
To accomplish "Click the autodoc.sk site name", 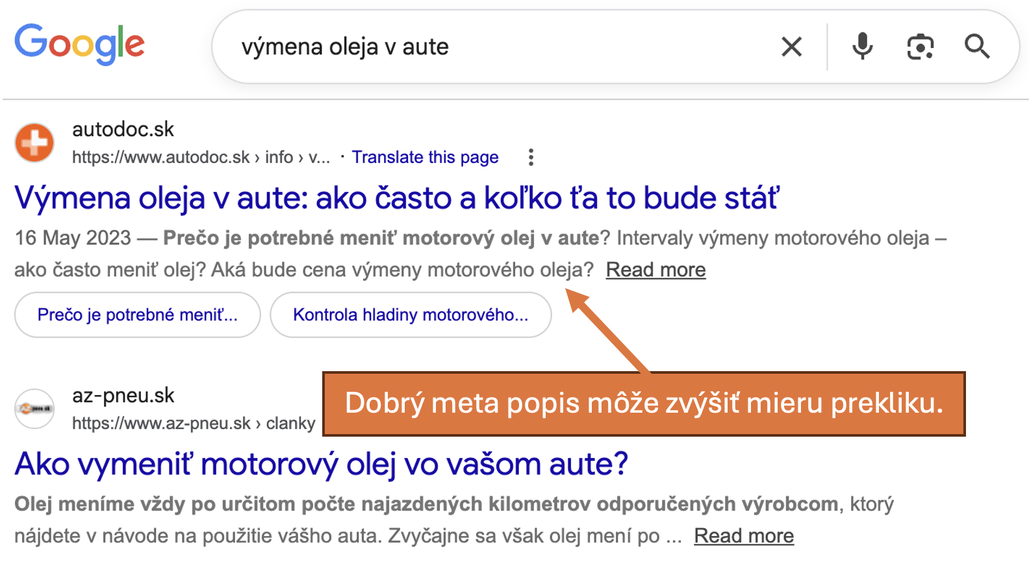I will pos(123,129).
